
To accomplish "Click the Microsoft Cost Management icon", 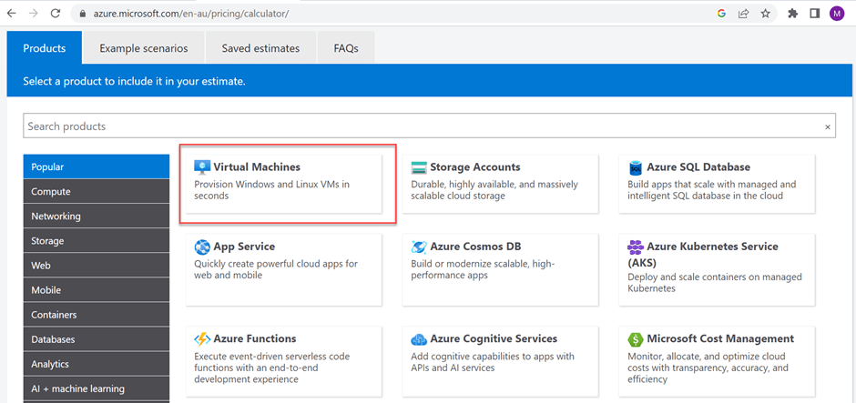I will click(636, 339).
